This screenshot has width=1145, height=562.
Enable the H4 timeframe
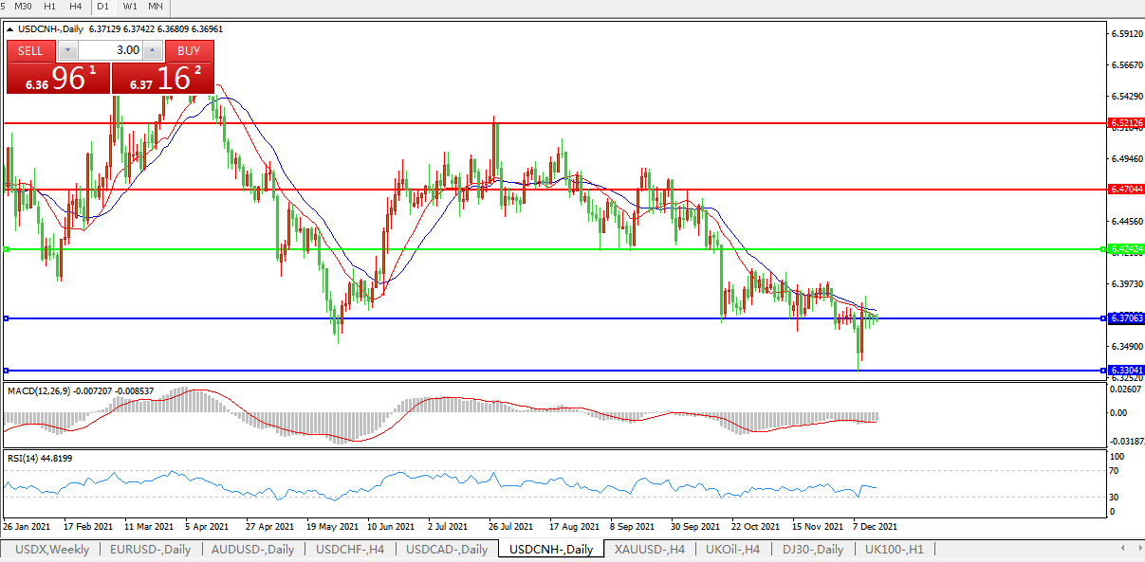(x=77, y=7)
